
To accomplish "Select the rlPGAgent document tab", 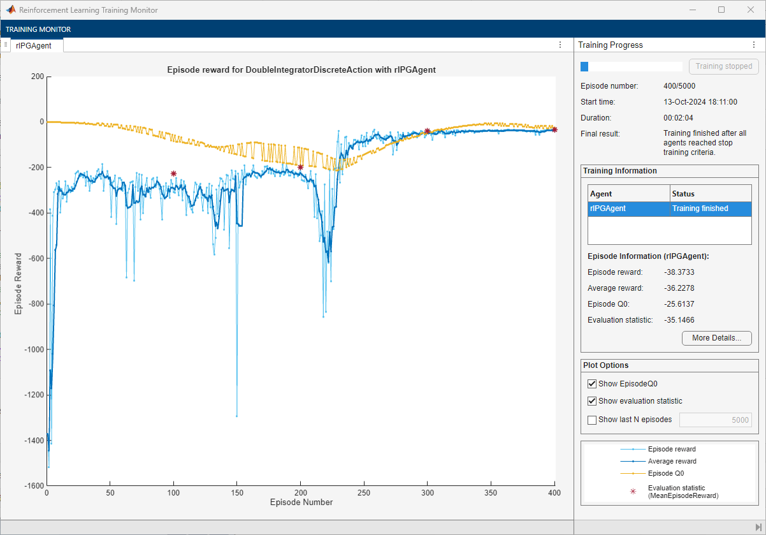I will click(34, 45).
